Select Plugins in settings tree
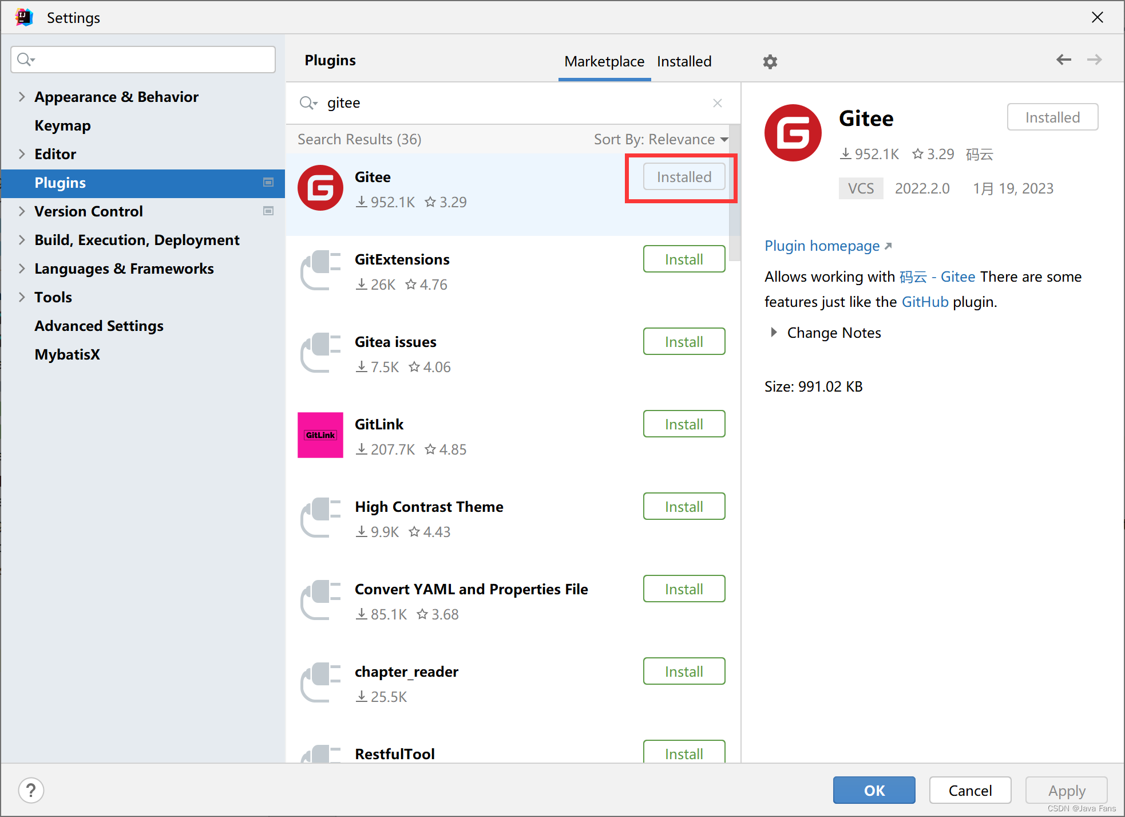The height and width of the screenshot is (817, 1125). point(142,183)
